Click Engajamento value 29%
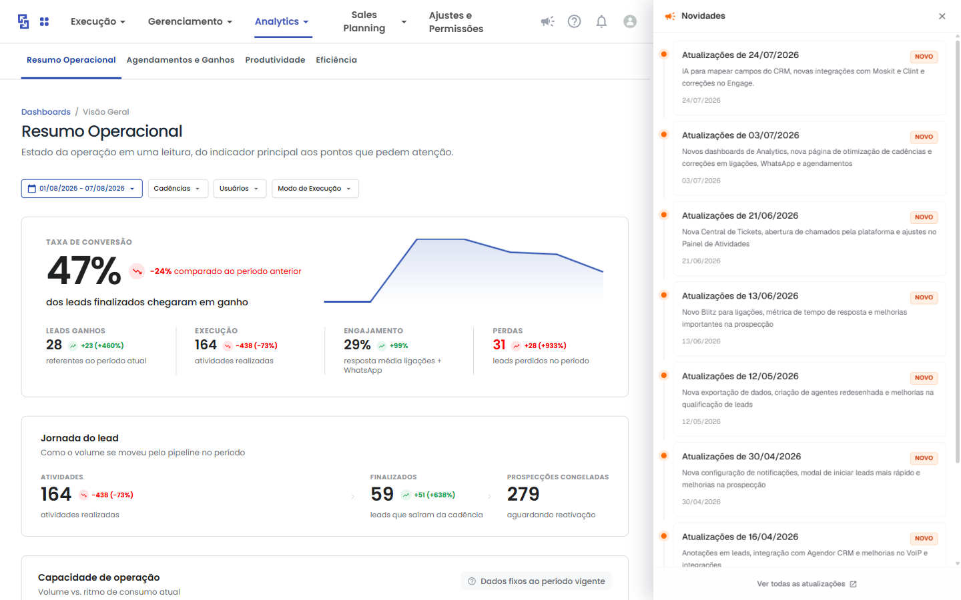Screen dimensions: 961x600 tap(357, 345)
